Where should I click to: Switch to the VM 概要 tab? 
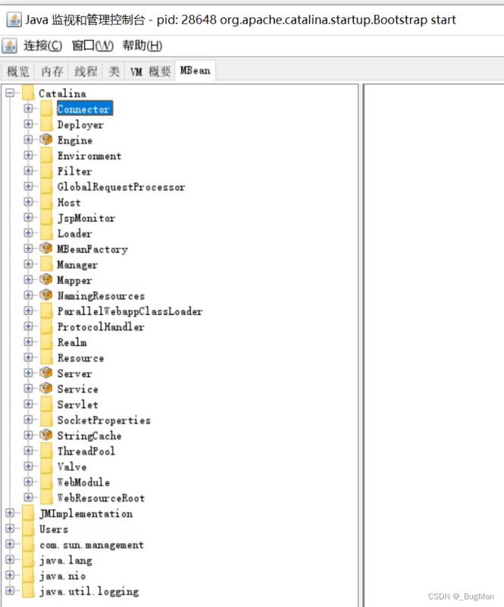coord(150,71)
